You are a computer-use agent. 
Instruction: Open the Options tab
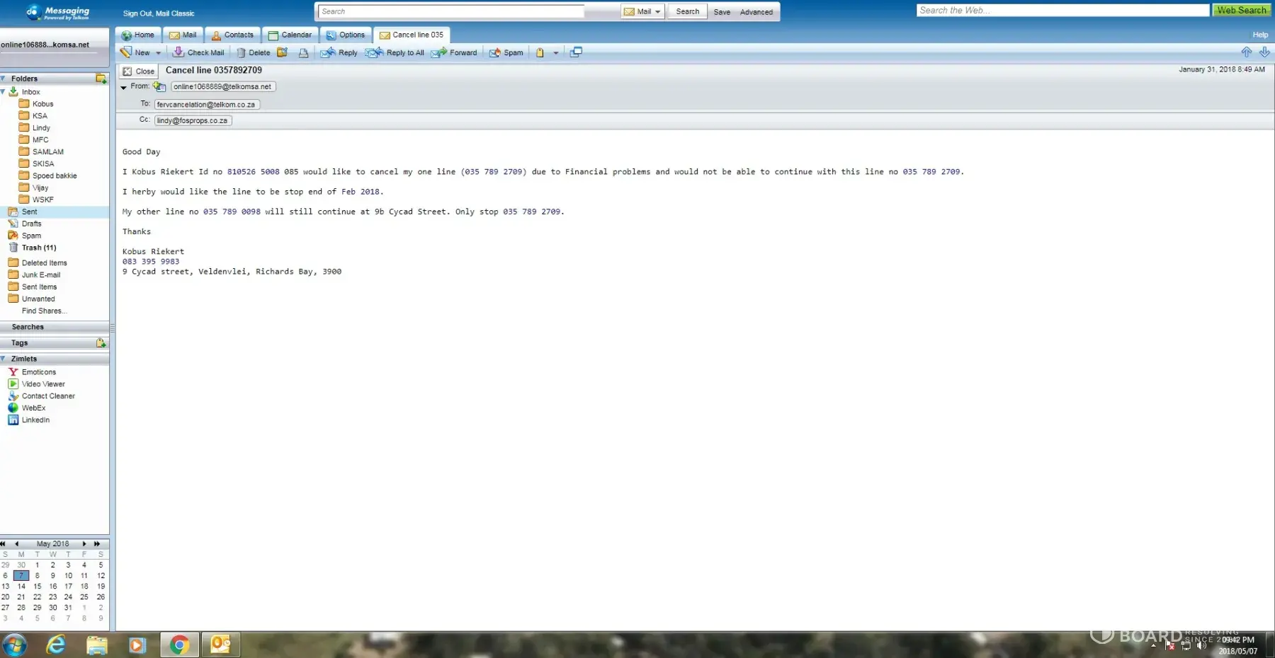(x=346, y=35)
